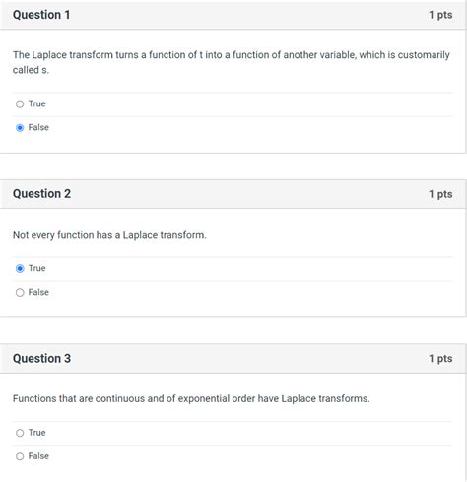Click the 'False' label text under Question 1
This screenshot has width=467, height=482.
coord(38,127)
